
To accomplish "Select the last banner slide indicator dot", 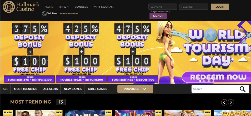I will [213, 81].
